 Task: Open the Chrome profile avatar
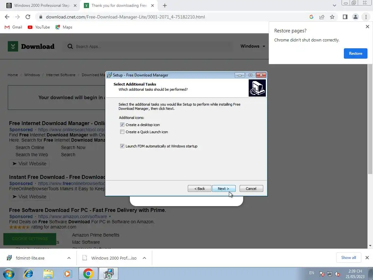click(x=356, y=17)
